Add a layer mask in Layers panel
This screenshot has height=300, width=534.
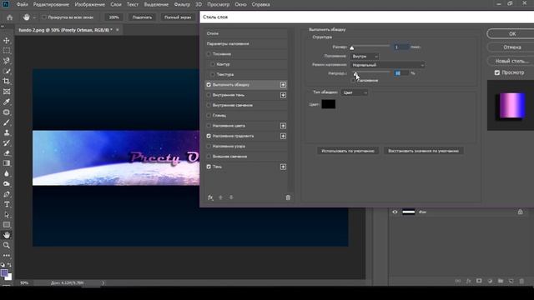click(479, 281)
